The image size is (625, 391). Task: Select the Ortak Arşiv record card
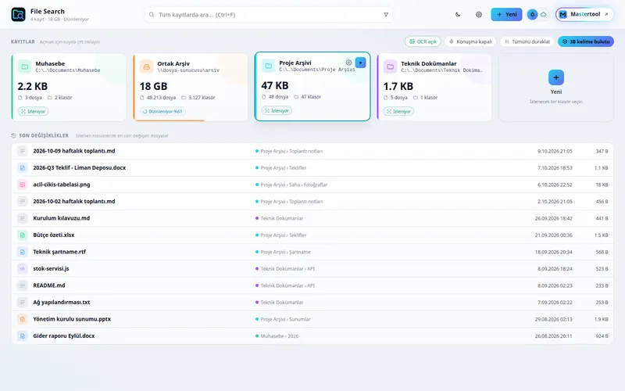[190, 87]
